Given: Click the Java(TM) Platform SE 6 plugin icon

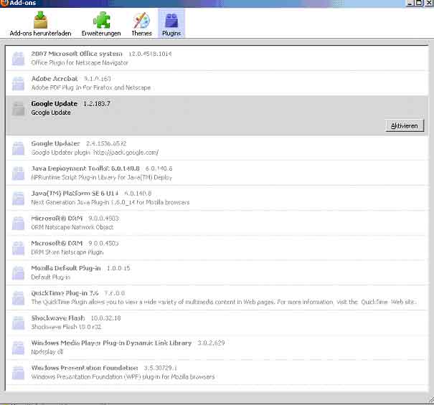Looking at the screenshot, I should (18, 198).
